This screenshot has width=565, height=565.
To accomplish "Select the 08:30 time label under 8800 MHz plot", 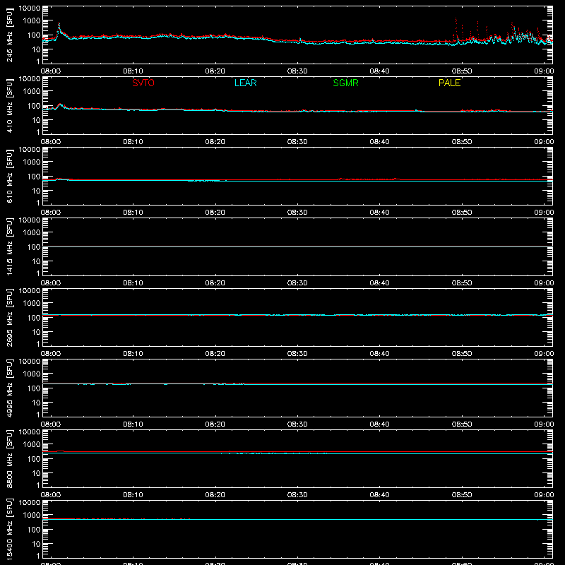I will pyautogui.click(x=297, y=495).
